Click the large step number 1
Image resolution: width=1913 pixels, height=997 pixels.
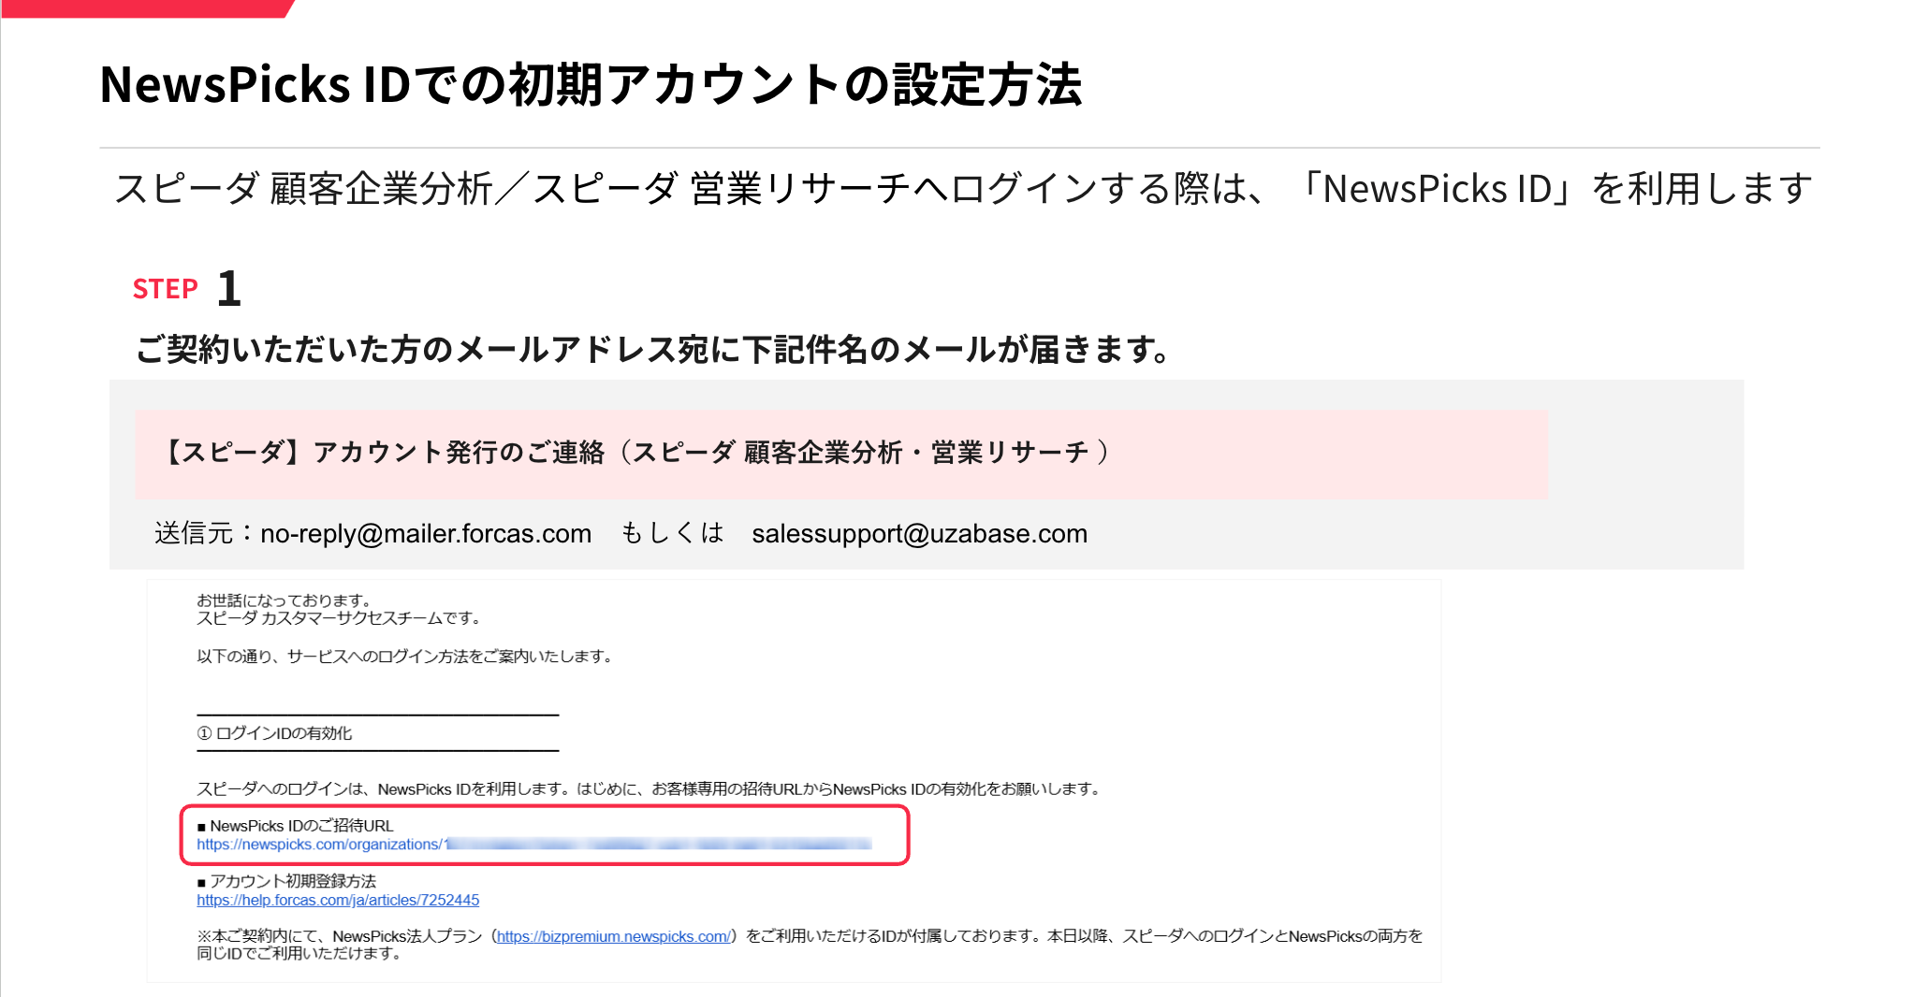pos(229,288)
